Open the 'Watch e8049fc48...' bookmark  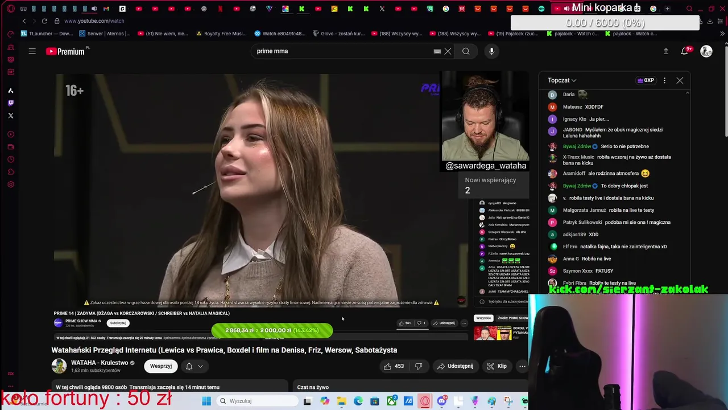(280, 34)
